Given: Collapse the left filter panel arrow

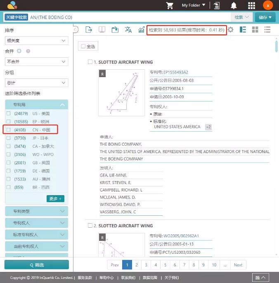Looking at the screenshot, I should click(x=76, y=29).
